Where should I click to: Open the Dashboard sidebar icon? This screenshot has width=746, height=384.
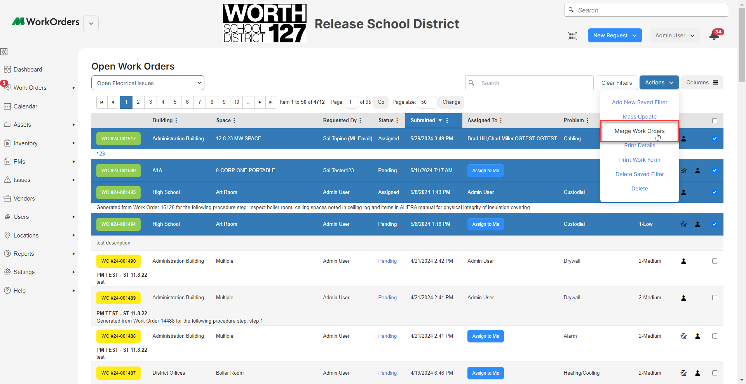[x=7, y=69]
